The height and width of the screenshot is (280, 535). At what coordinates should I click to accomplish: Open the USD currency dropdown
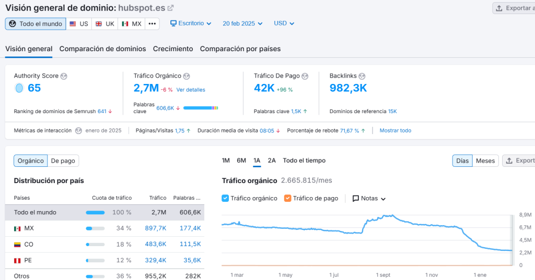point(284,23)
